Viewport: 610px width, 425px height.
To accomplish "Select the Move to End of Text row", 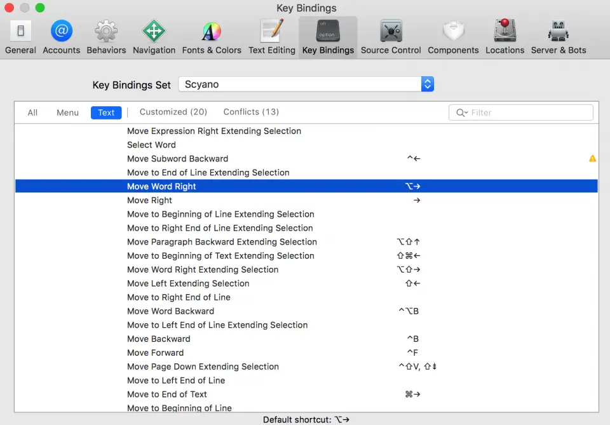I will [x=306, y=395].
